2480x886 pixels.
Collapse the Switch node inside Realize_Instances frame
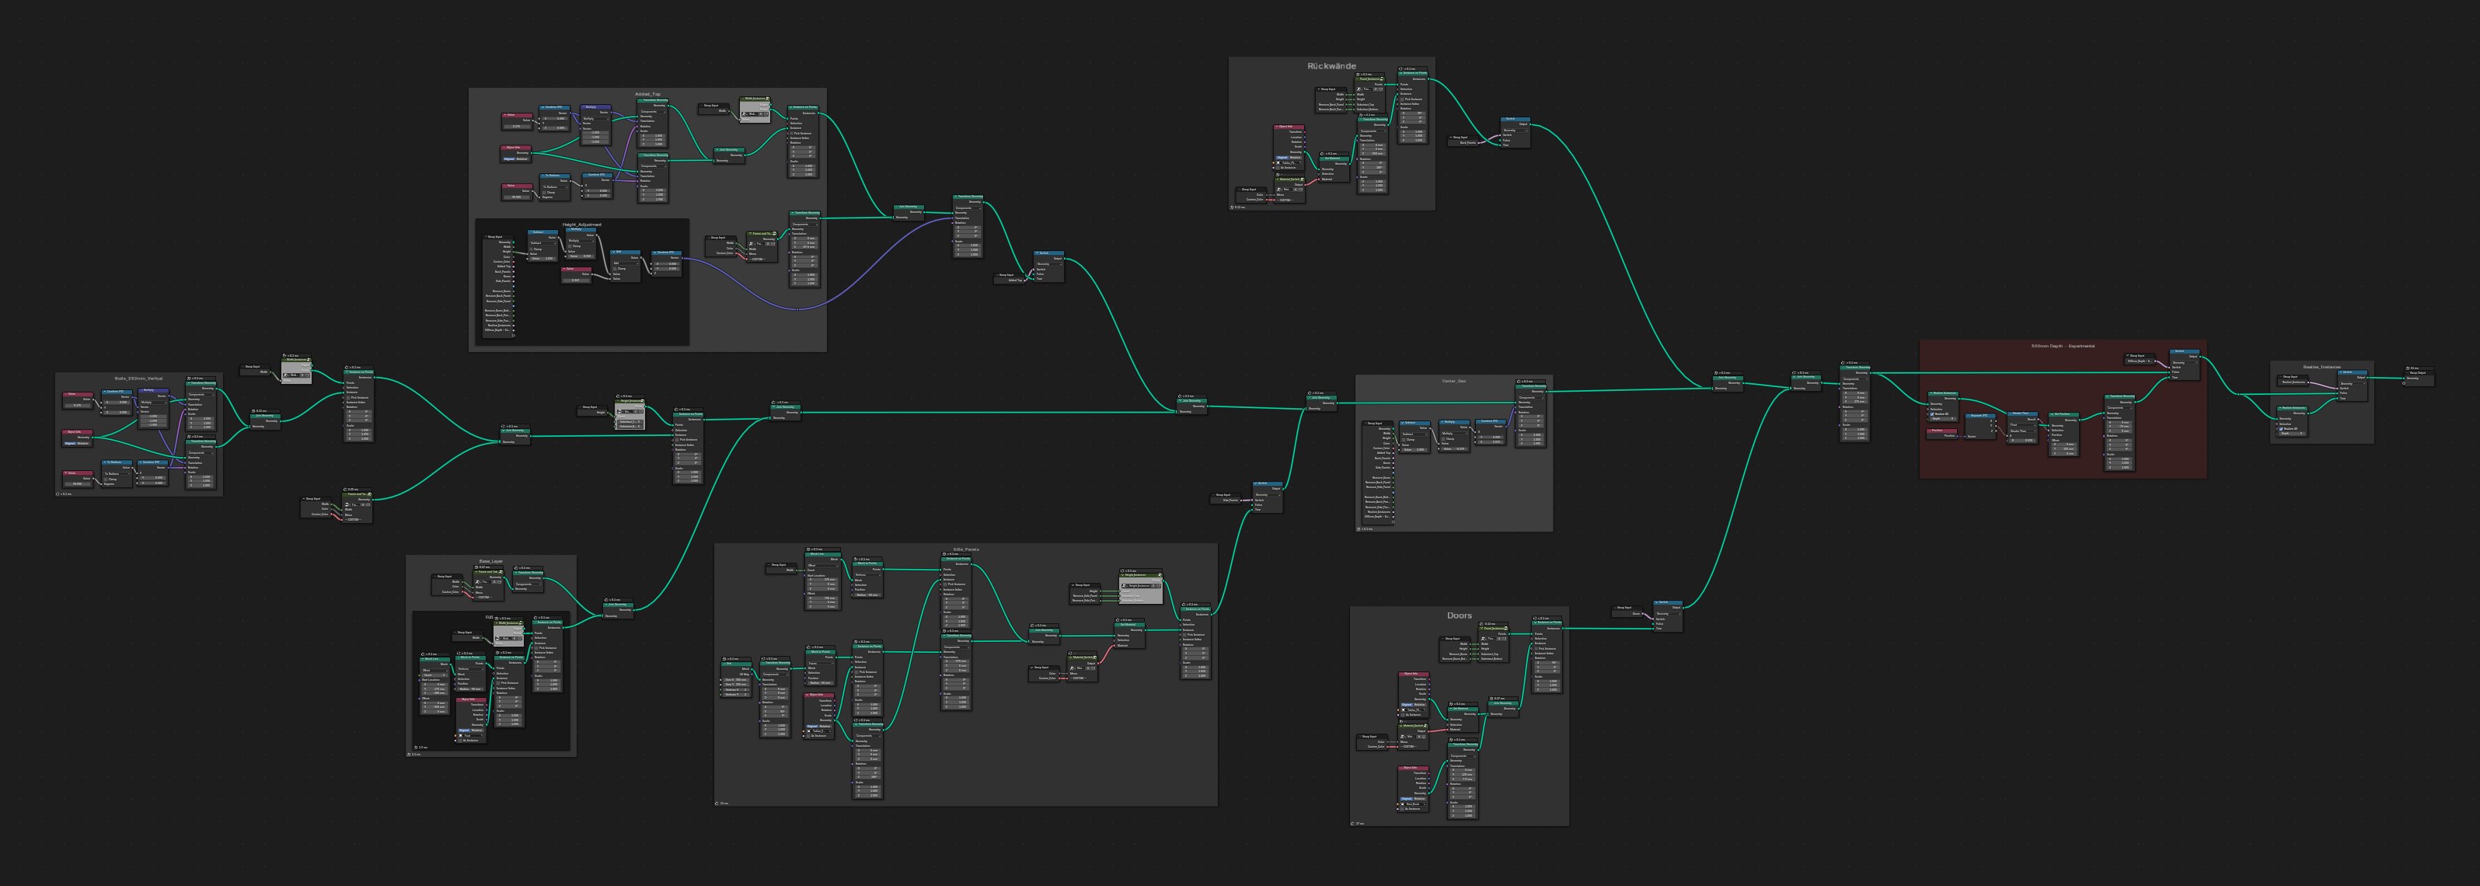click(2342, 373)
